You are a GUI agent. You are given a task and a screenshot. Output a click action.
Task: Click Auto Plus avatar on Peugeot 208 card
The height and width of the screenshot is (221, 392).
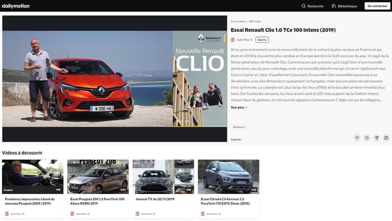[x=72, y=214]
